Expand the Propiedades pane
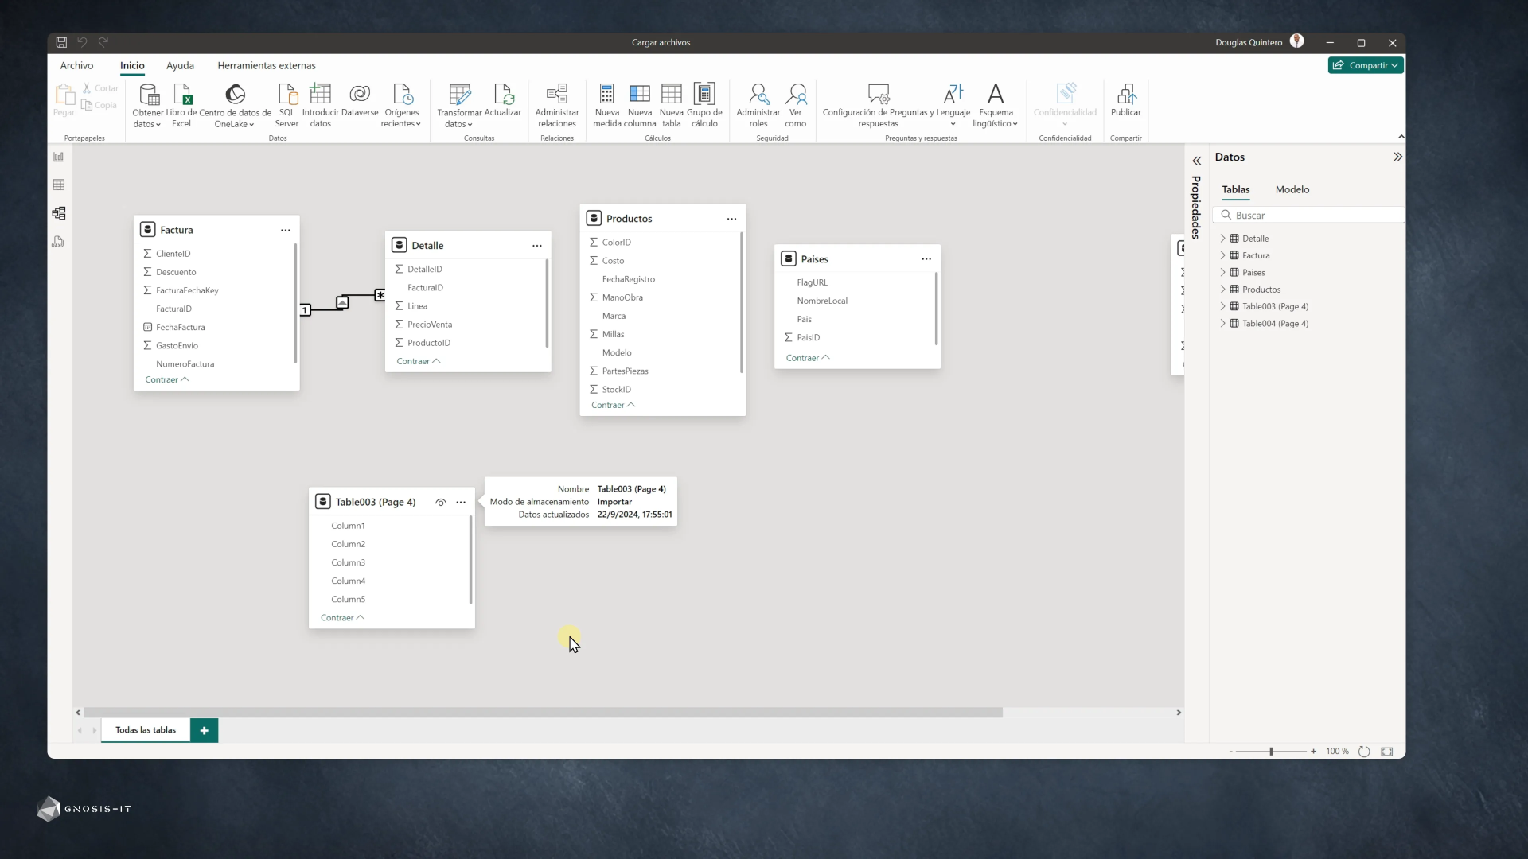Image resolution: width=1528 pixels, height=859 pixels. (1196, 161)
